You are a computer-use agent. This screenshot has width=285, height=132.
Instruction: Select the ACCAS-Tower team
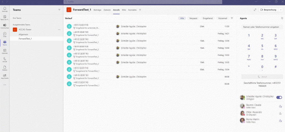point(25,30)
